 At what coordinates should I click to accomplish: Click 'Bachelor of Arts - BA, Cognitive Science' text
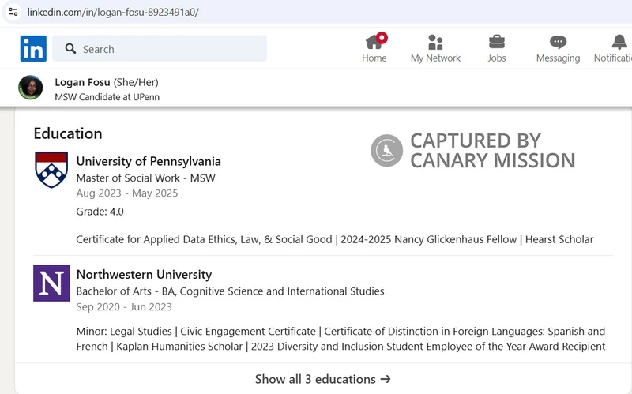[230, 291]
